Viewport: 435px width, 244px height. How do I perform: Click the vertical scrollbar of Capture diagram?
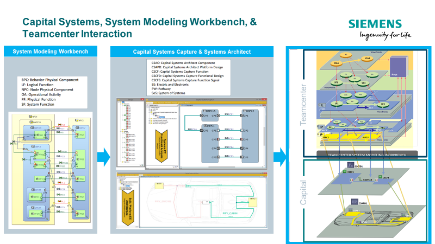click(x=265, y=136)
